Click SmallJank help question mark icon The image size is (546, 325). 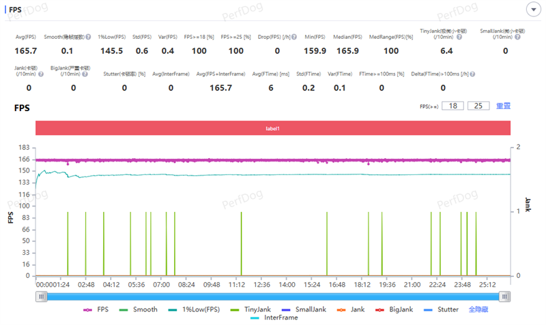click(x=518, y=37)
